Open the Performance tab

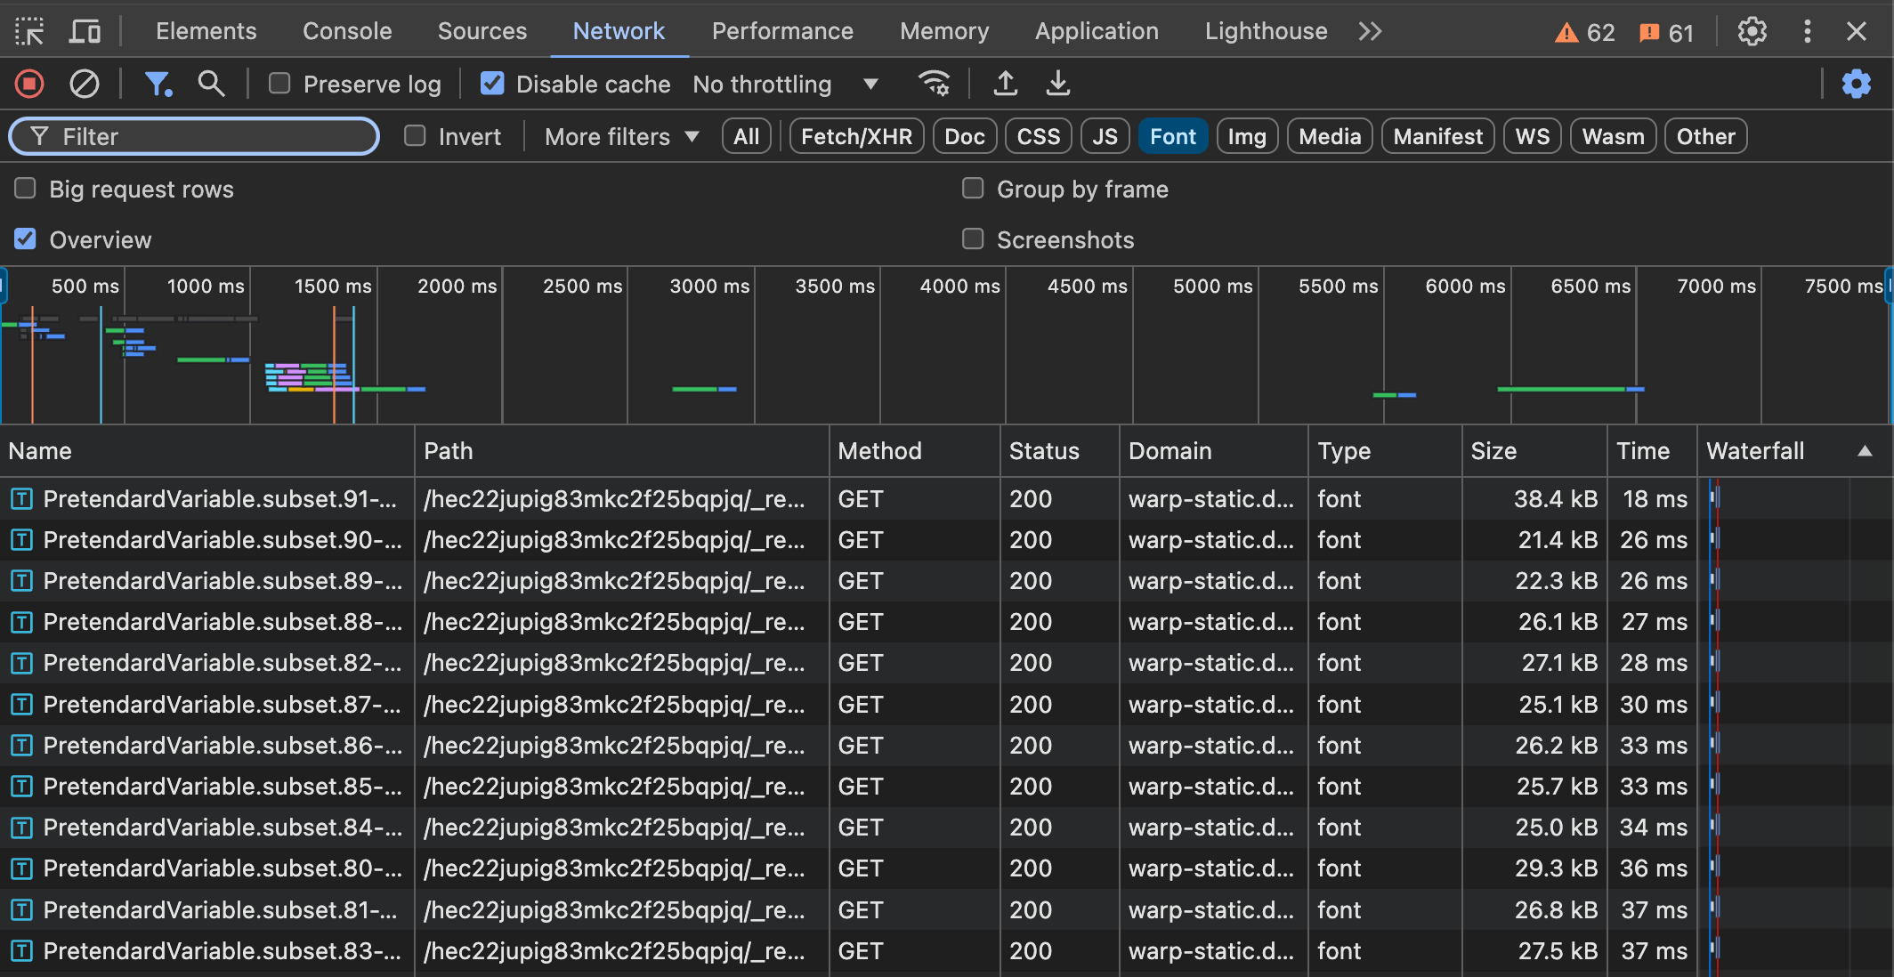tap(782, 32)
